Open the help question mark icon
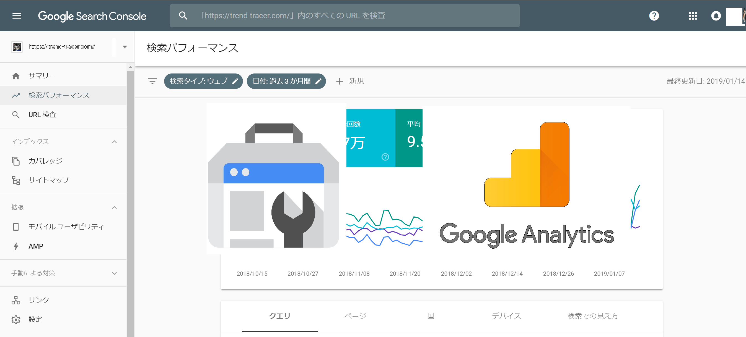Image resolution: width=746 pixels, height=337 pixels. pyautogui.click(x=654, y=16)
